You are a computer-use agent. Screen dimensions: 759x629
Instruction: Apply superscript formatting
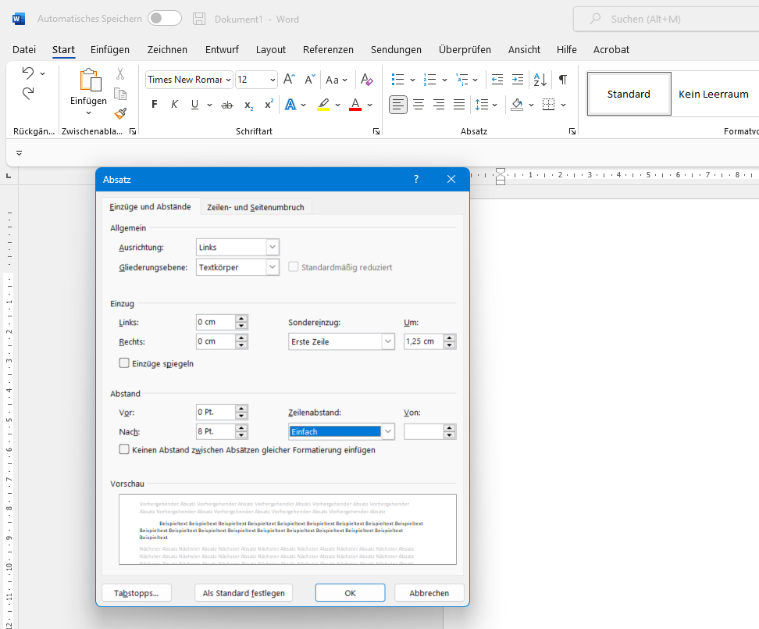pos(269,104)
